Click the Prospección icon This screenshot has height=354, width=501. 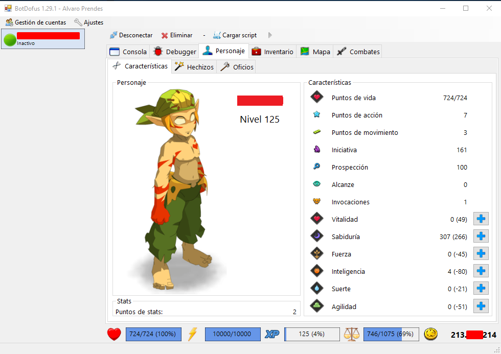click(316, 167)
